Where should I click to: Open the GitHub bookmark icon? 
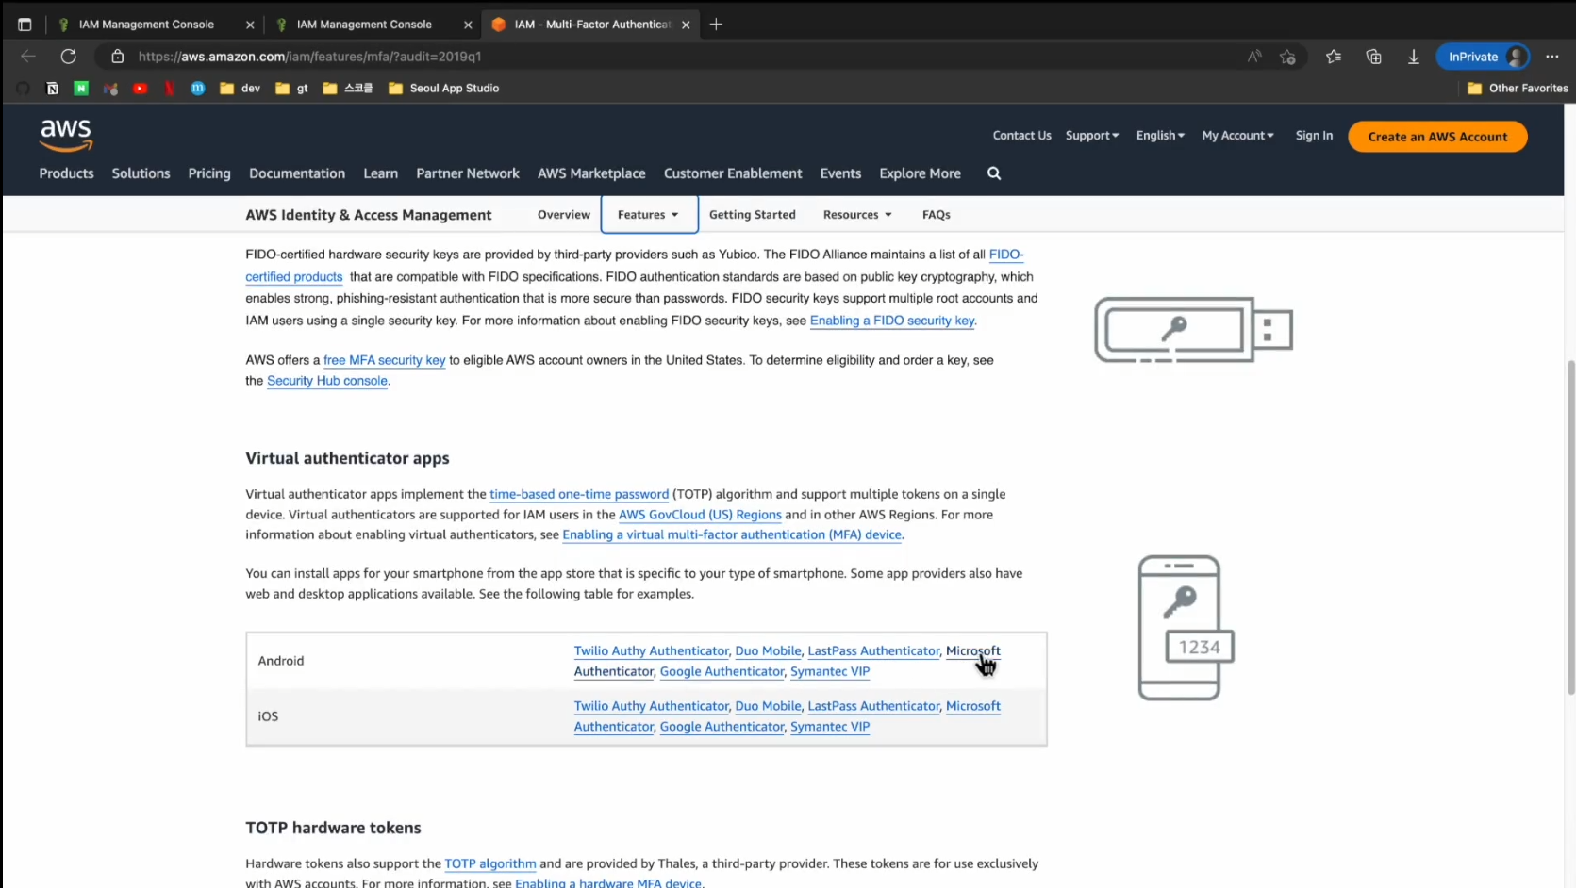24,89
